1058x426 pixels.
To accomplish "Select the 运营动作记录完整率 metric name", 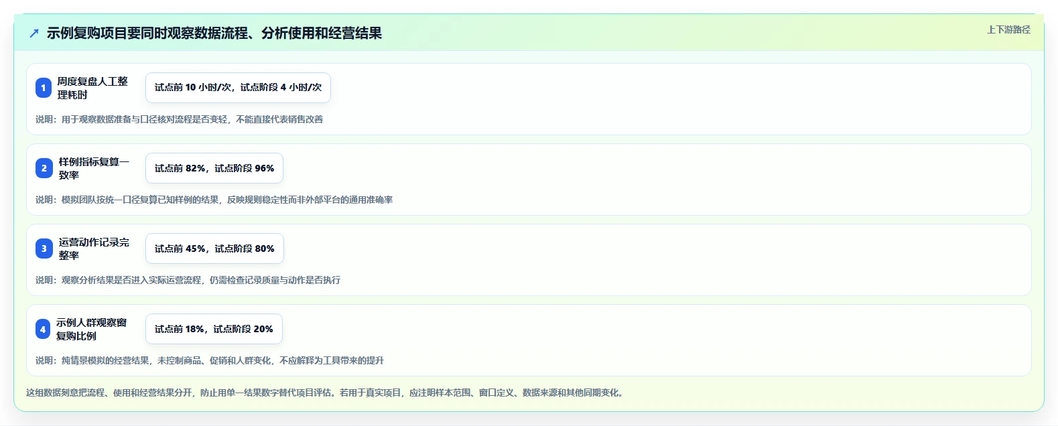I will coord(94,248).
